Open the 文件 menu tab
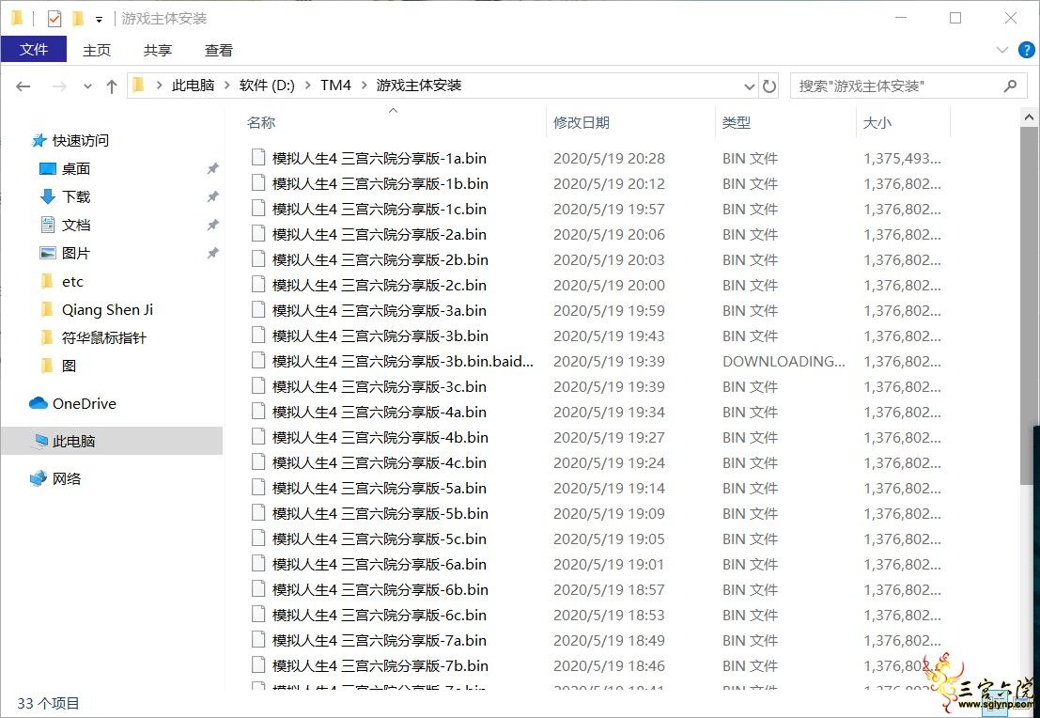Screen dimensions: 1040x718 34,50
